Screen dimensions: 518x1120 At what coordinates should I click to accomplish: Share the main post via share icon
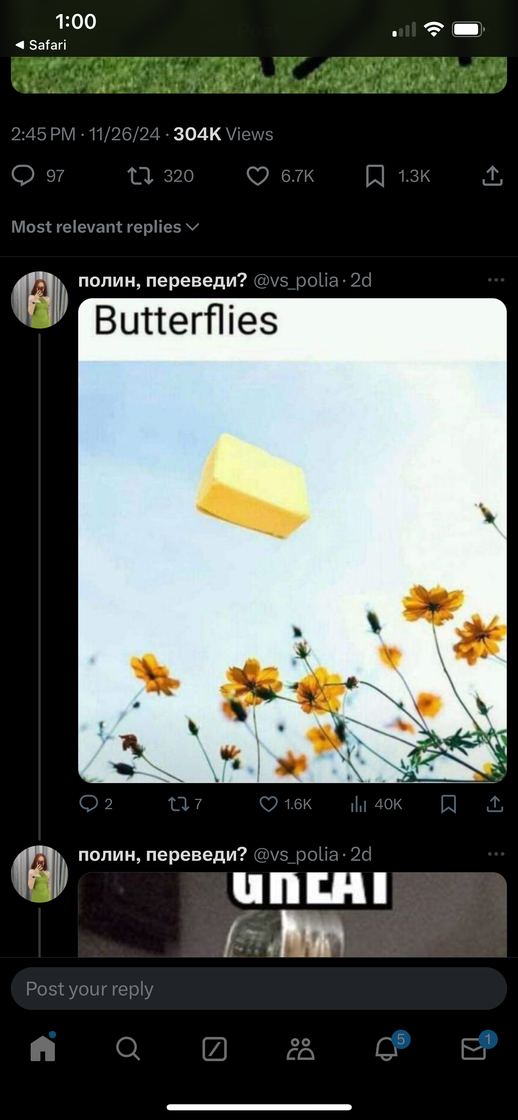(492, 176)
